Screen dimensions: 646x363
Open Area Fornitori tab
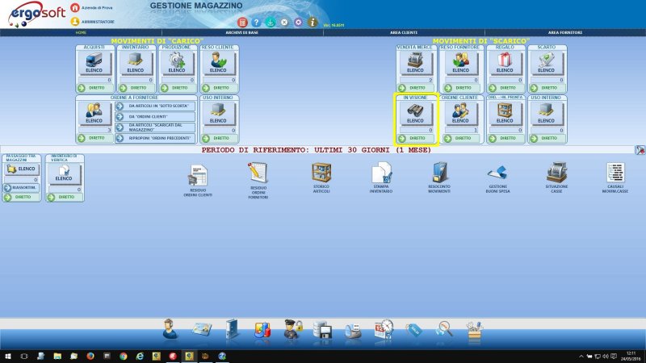(565, 32)
